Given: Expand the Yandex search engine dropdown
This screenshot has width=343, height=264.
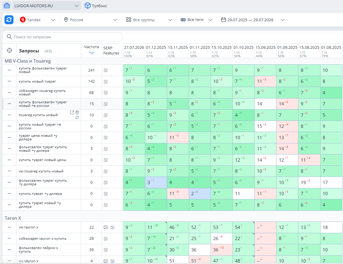Looking at the screenshot, I should (x=53, y=20).
